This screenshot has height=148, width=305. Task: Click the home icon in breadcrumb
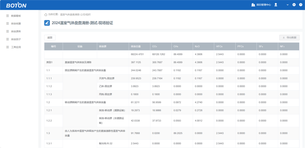[46, 14]
